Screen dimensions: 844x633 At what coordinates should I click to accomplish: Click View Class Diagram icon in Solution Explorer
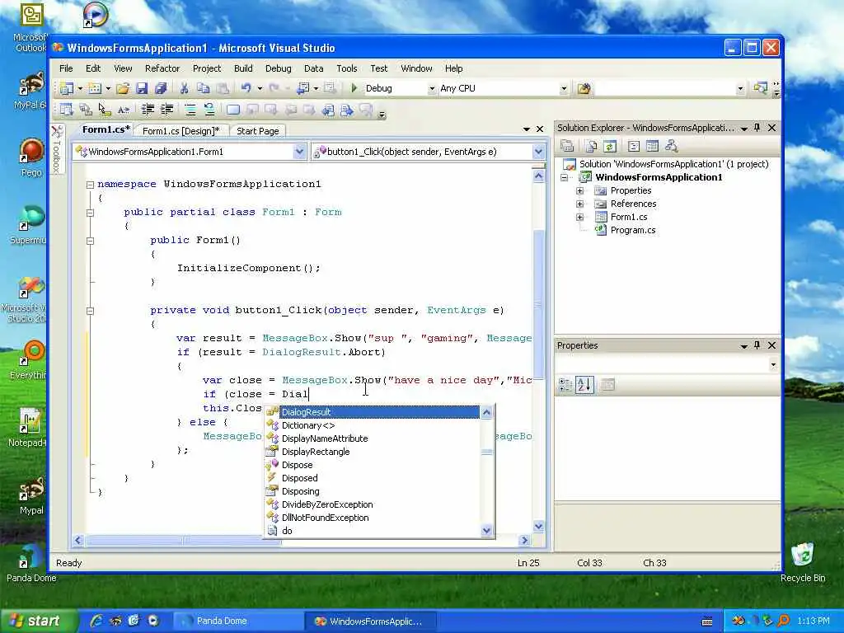click(x=671, y=146)
